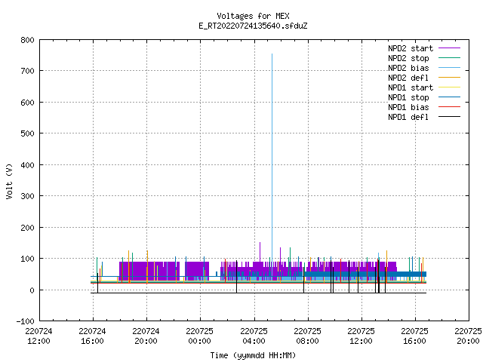Viewport: 483px width, 362px height.
Task: Click the black NPD1 defl baseline trace
Action: coord(258,293)
